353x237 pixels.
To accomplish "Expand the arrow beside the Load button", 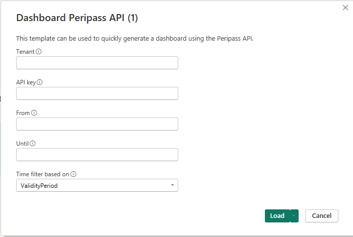I will 294,216.
